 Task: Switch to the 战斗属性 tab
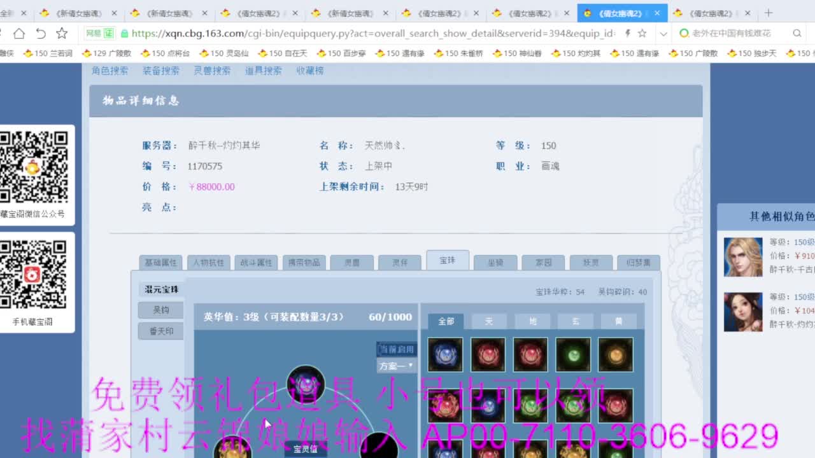(x=256, y=262)
